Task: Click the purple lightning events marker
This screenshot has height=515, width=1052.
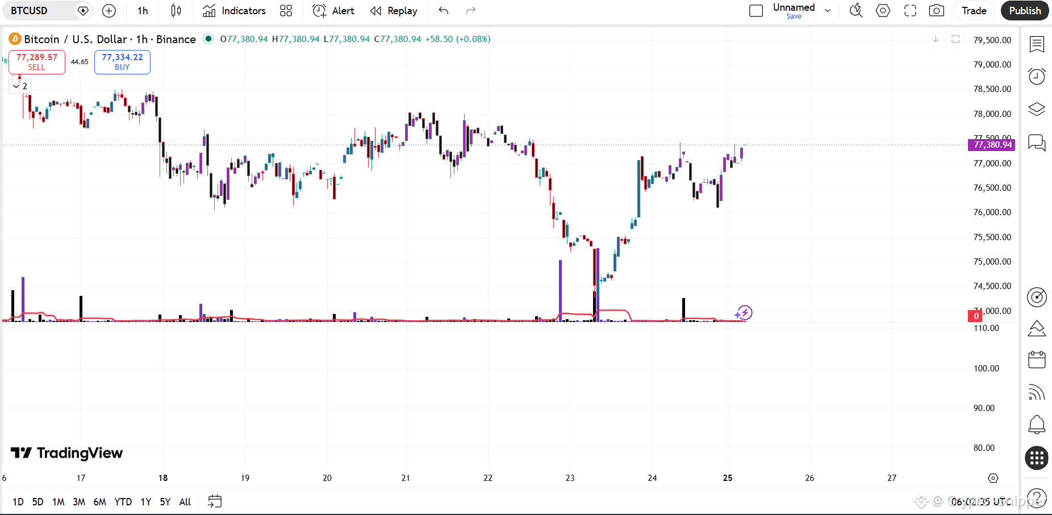Action: [744, 312]
